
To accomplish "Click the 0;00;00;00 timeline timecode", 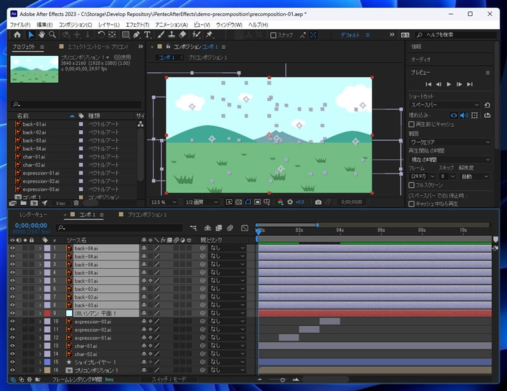I will [x=31, y=225].
